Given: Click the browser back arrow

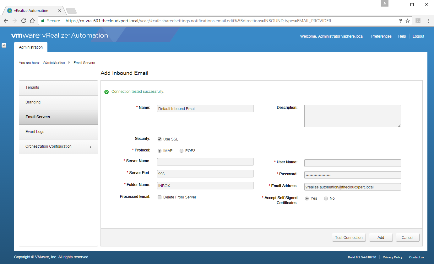Looking at the screenshot, I should point(6,21).
